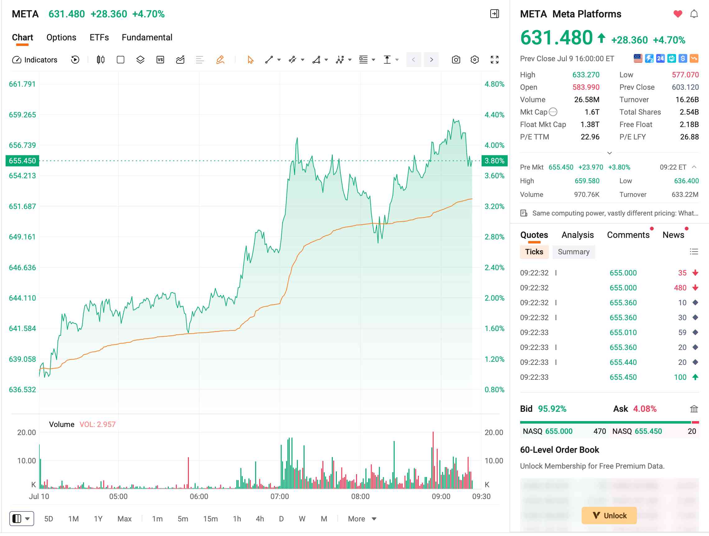Expand the measure tool dropdown arrow

[397, 60]
